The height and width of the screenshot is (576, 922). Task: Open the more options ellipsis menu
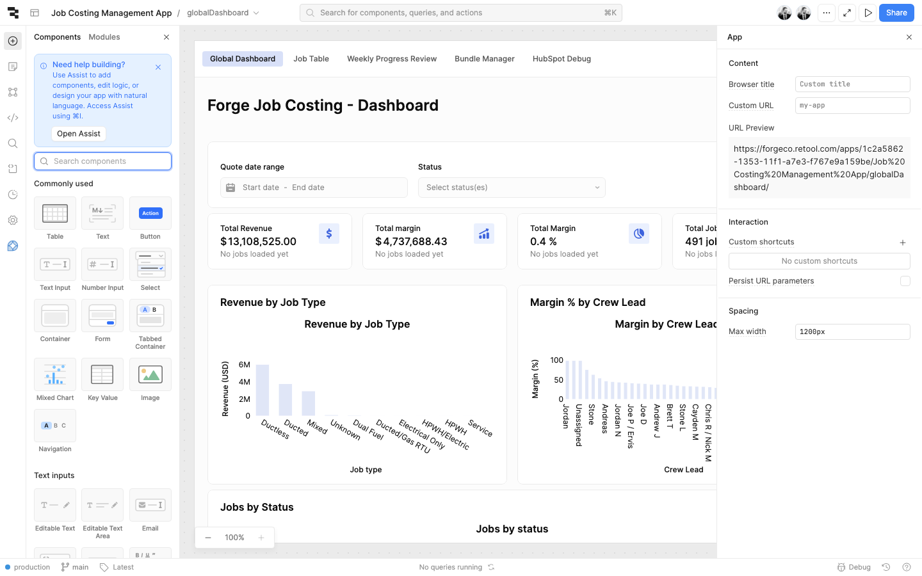pyautogui.click(x=827, y=13)
